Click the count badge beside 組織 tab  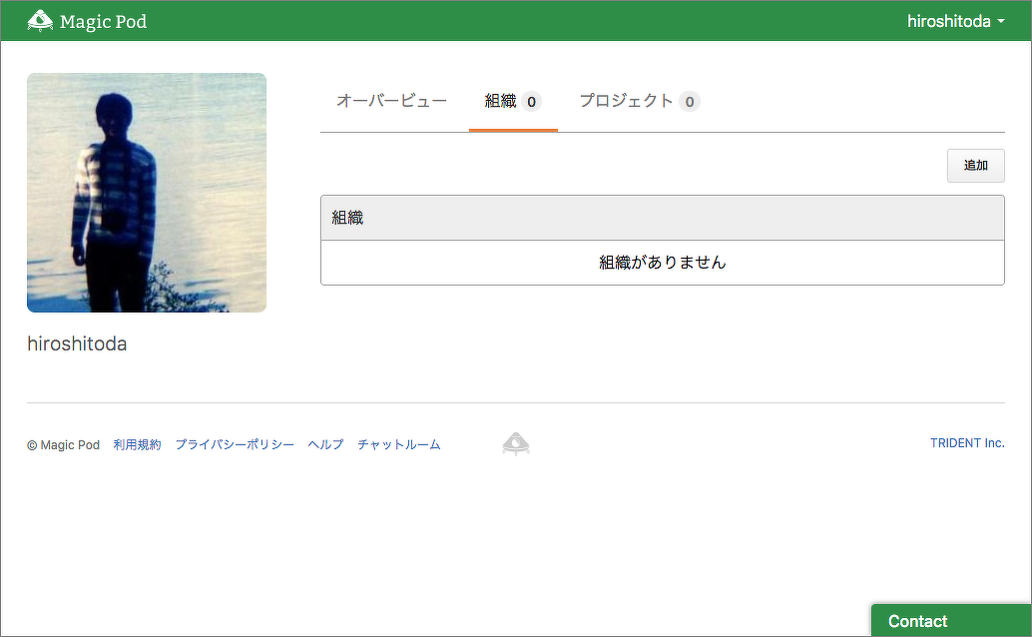click(x=532, y=102)
